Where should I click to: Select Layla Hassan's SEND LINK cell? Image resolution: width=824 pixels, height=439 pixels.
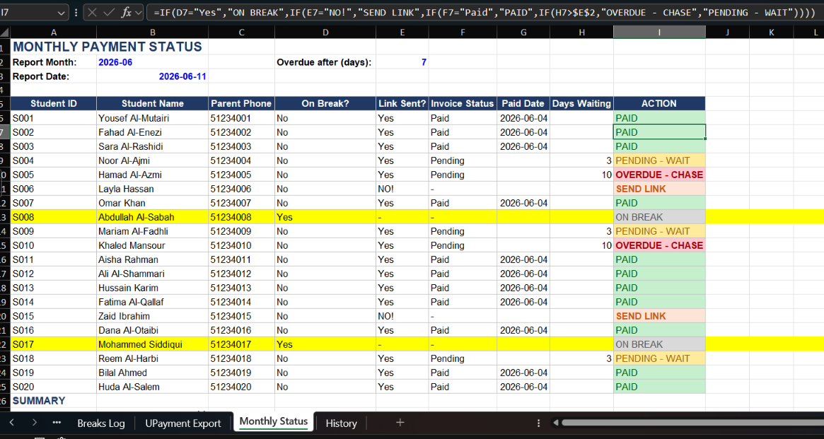(x=659, y=189)
